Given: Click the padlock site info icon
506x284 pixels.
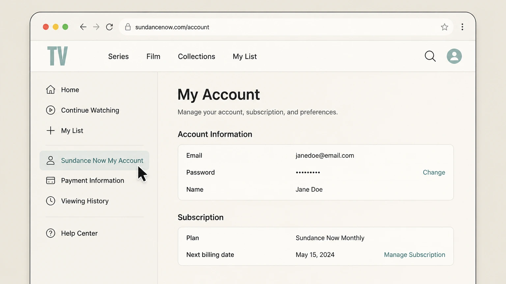Looking at the screenshot, I should [x=128, y=27].
